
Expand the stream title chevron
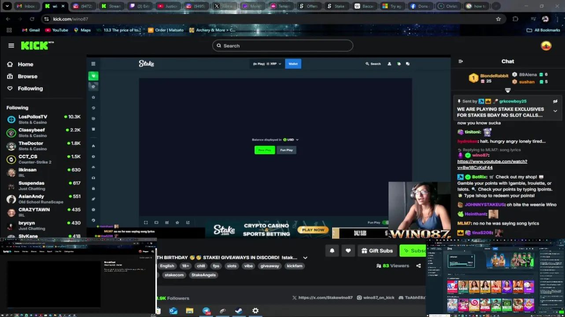point(305,258)
